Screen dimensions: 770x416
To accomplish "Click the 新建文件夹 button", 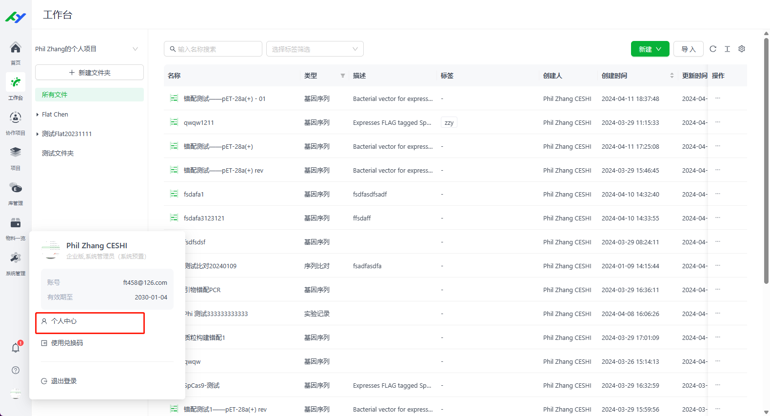I will [x=89, y=72].
